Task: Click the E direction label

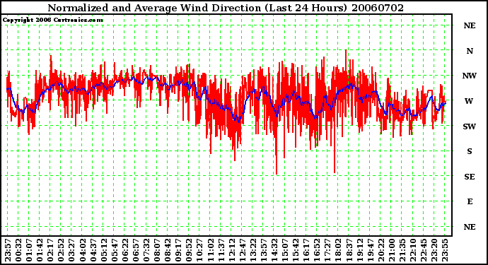Action: [470, 201]
